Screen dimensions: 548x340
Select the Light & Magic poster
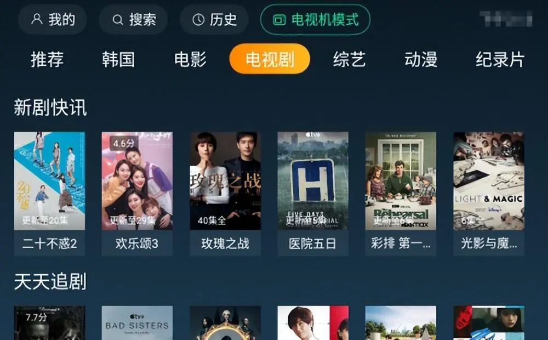point(489,181)
